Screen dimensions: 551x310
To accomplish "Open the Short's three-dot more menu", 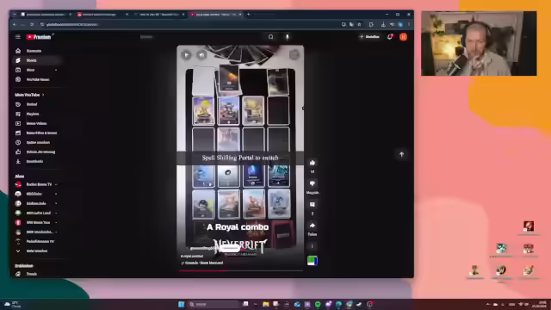I will [x=312, y=246].
